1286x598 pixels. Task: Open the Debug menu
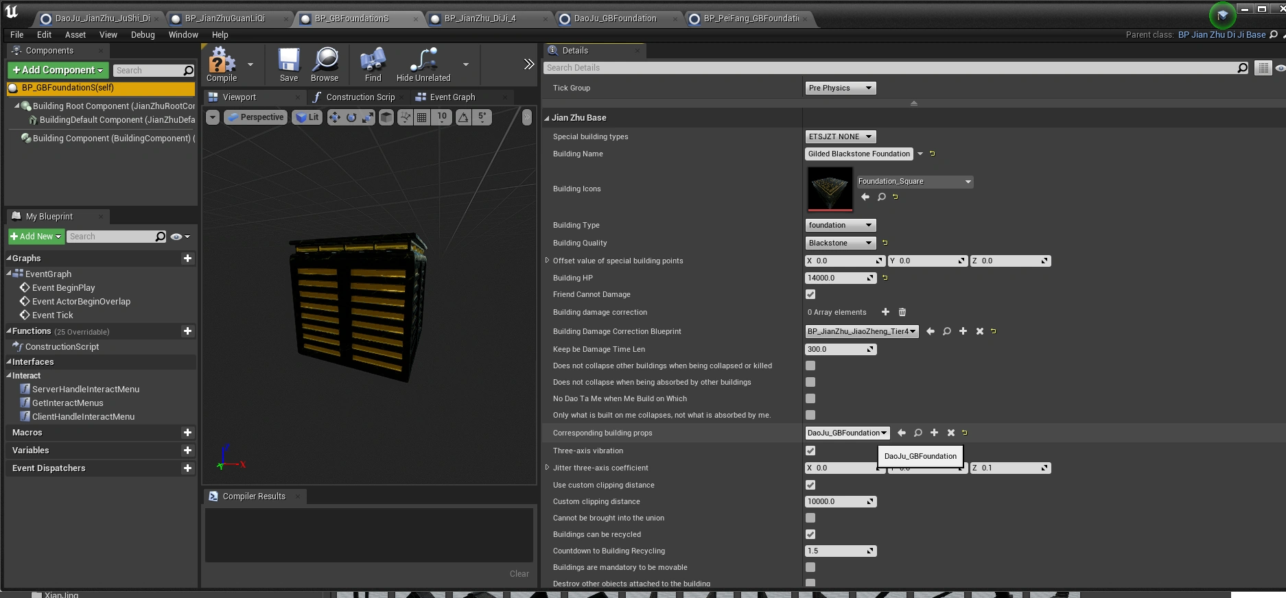point(143,34)
